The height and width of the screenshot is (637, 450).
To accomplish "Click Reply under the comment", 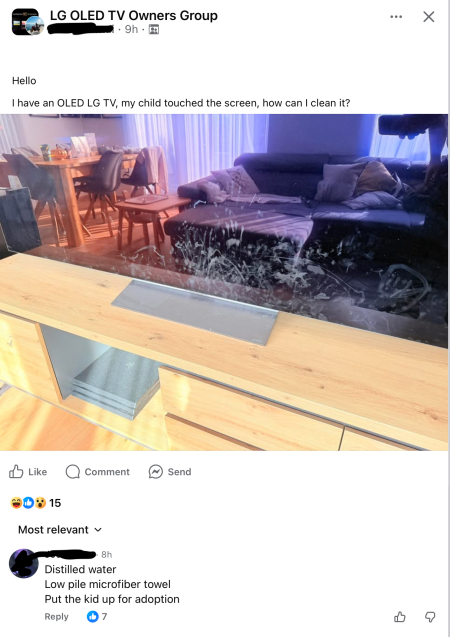I will point(56,616).
